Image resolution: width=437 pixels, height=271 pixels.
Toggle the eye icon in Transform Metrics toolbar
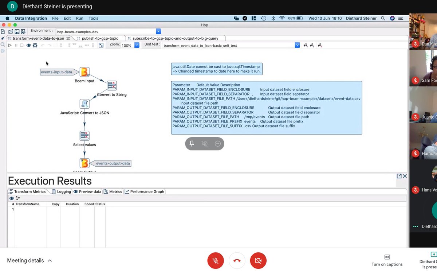click(12, 198)
